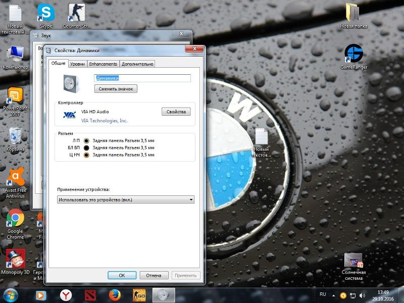Open Skype desktop shortcut
Image resolution: width=404 pixels, height=303 pixels.
[46, 16]
